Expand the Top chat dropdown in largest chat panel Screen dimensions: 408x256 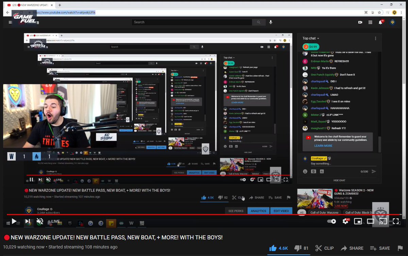(311, 38)
